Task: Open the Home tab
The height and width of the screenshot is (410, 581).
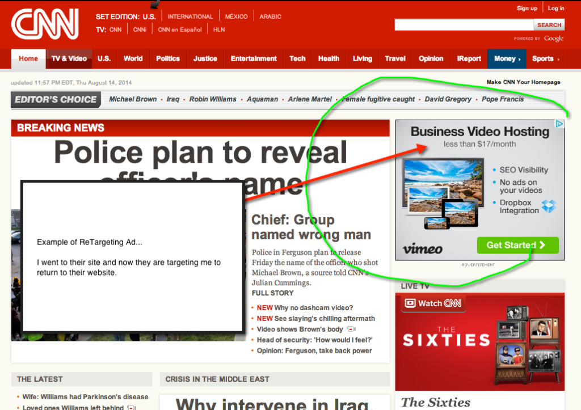Action: click(28, 58)
